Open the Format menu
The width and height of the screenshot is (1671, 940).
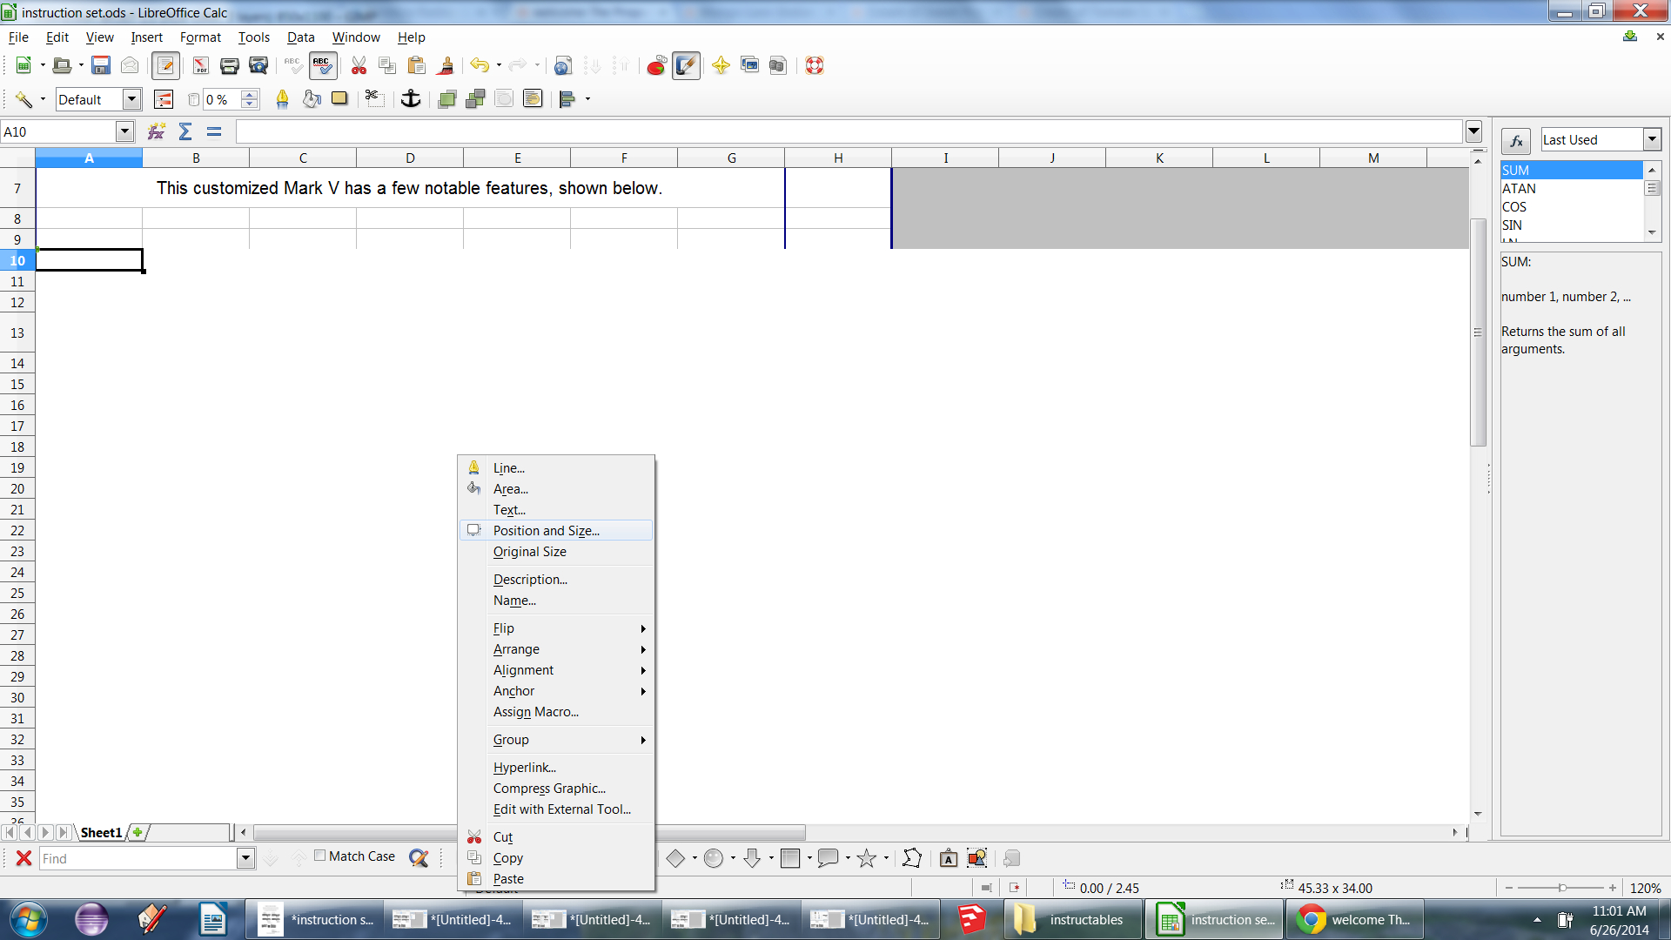pos(200,37)
